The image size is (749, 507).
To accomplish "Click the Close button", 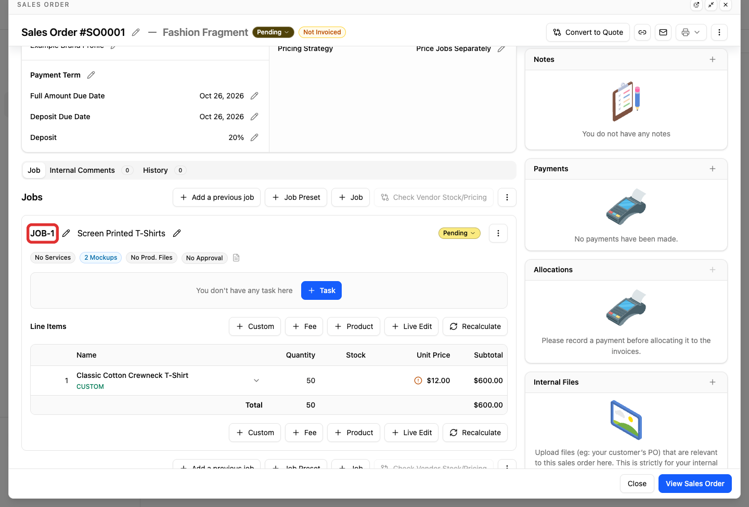I will [637, 484].
